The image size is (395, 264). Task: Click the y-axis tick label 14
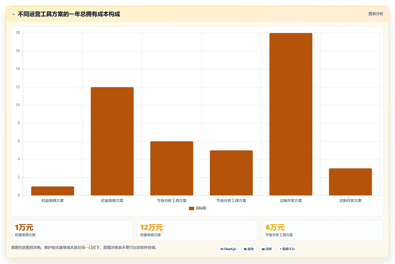[18, 69]
